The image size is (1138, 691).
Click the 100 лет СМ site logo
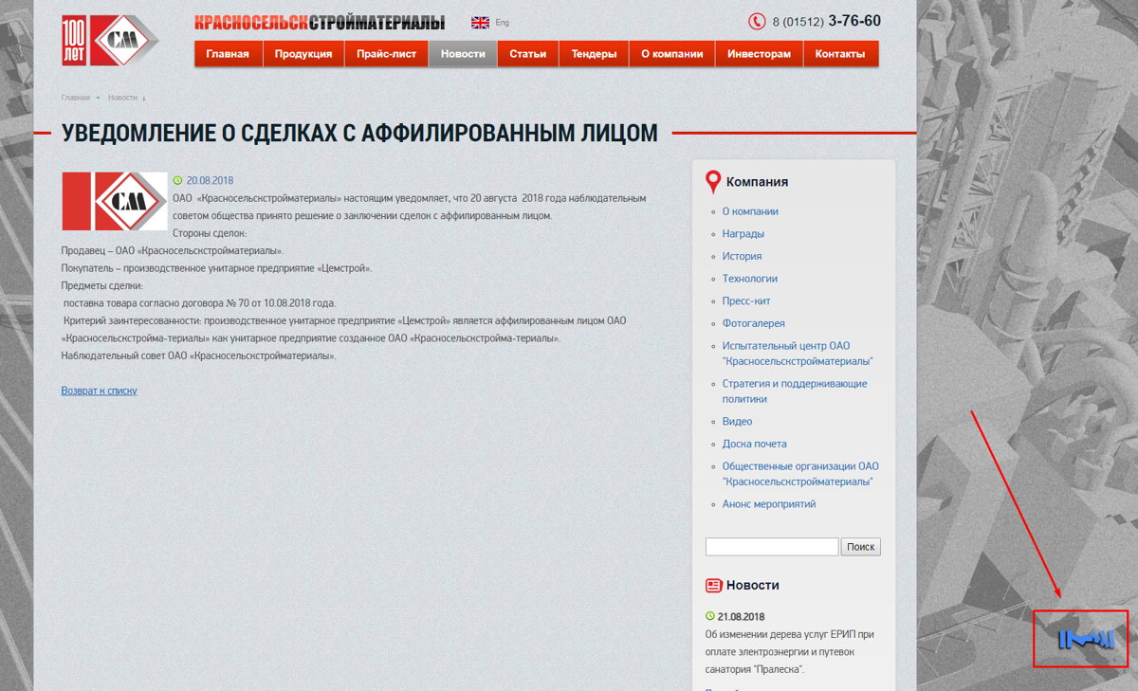[109, 41]
